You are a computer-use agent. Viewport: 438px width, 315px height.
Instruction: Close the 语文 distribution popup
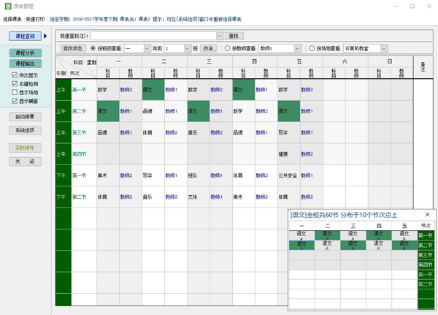point(427,215)
